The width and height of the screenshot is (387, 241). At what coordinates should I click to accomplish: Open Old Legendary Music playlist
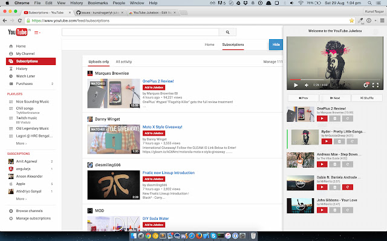[32, 128]
